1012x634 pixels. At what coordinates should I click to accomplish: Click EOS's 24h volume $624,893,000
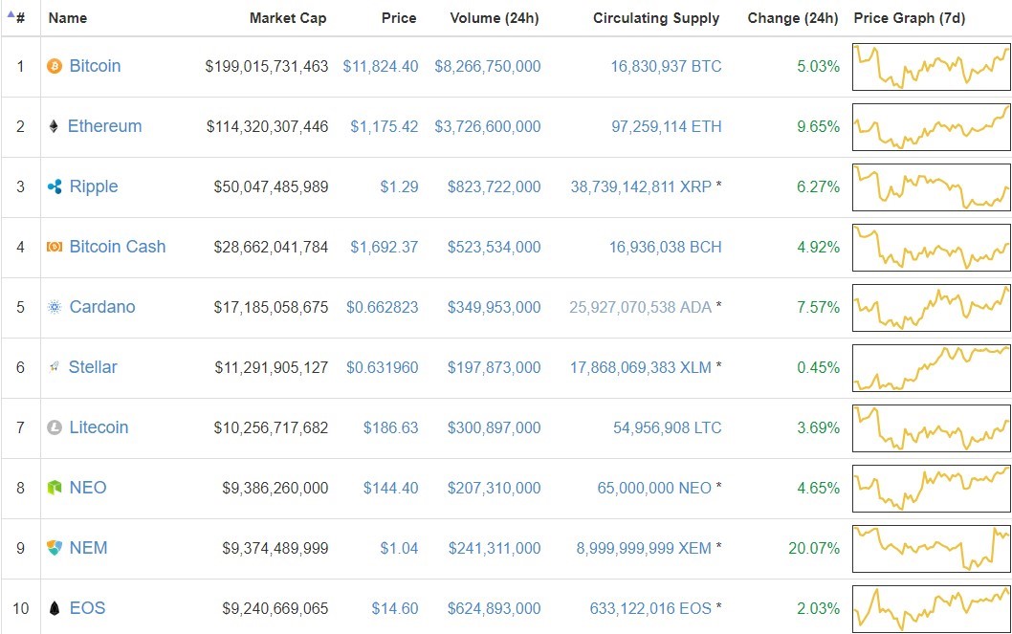(495, 609)
